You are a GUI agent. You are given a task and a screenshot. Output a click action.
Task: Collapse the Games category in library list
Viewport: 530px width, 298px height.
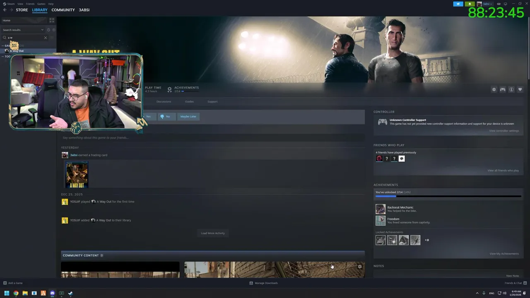tap(2, 46)
